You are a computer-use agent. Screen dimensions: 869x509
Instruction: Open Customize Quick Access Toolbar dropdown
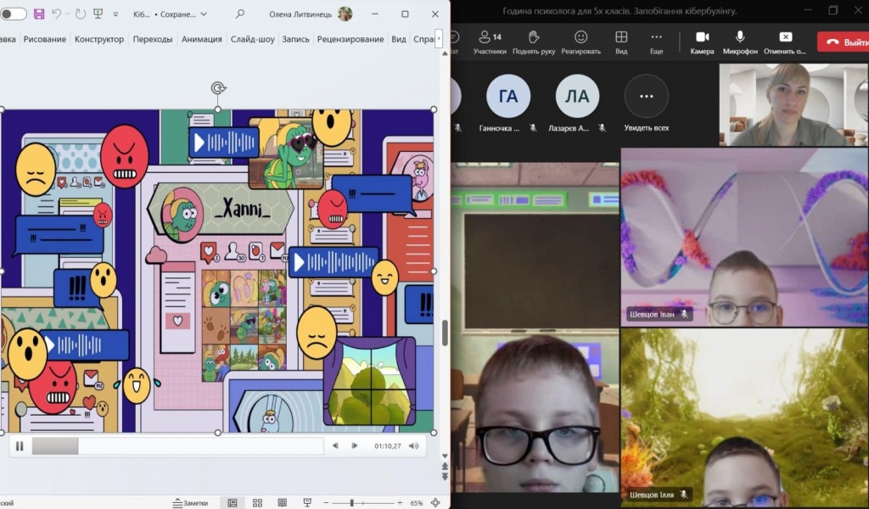tap(116, 14)
